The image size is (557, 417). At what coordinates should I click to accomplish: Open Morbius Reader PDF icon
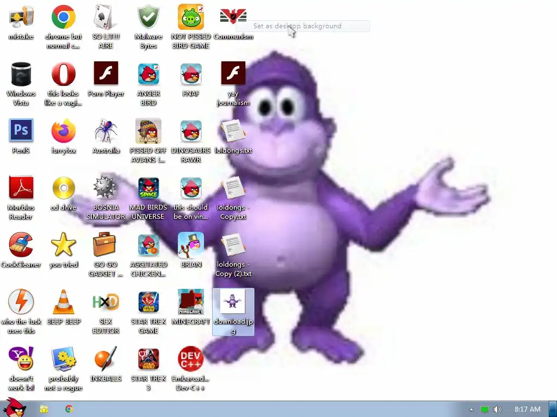click(x=21, y=187)
